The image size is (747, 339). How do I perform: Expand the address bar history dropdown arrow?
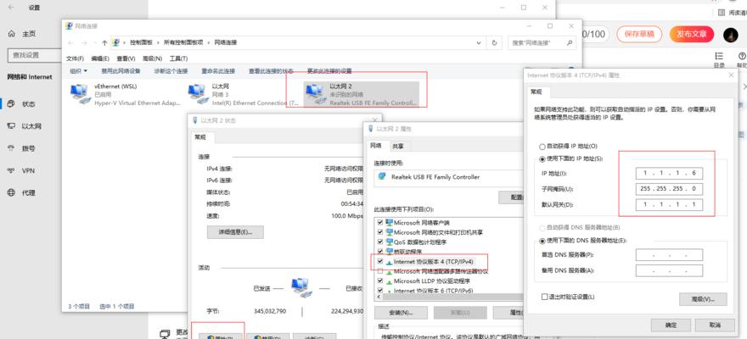tap(479, 42)
